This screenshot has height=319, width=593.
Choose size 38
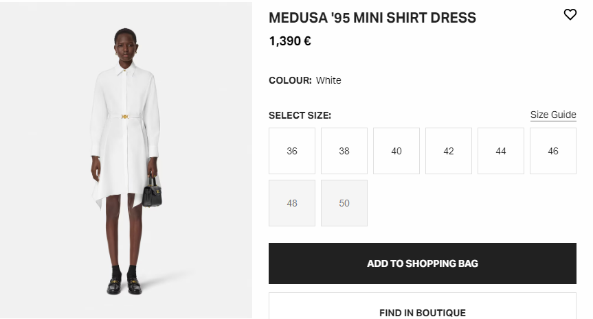click(x=344, y=151)
